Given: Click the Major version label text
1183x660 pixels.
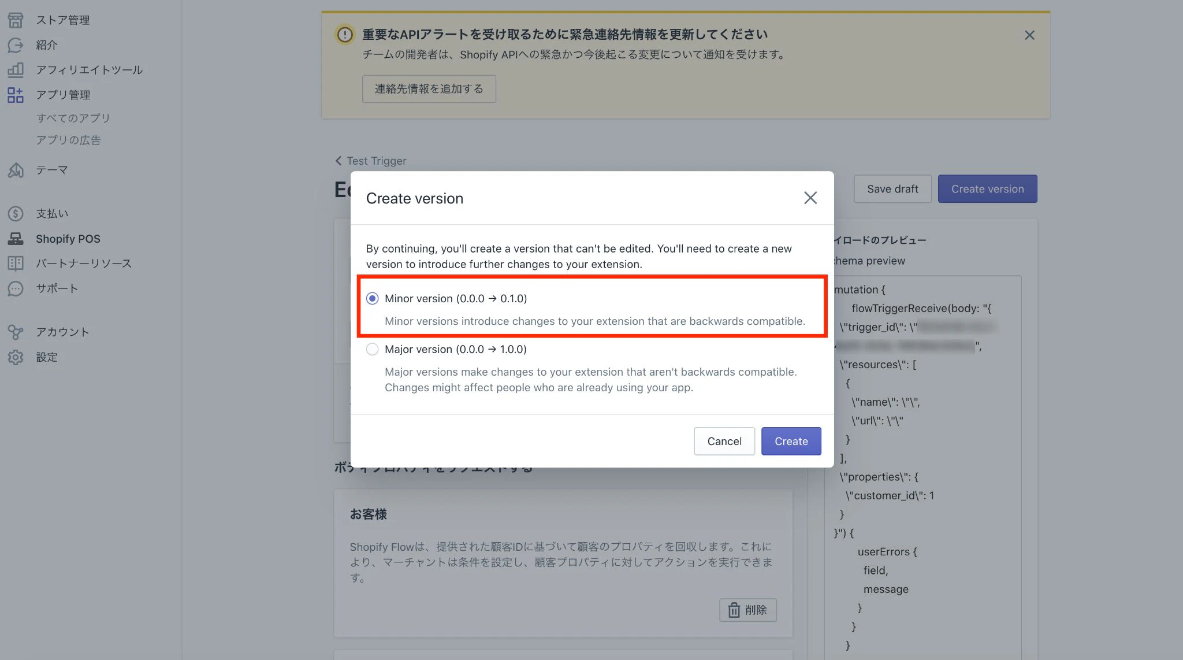Looking at the screenshot, I should pos(456,349).
